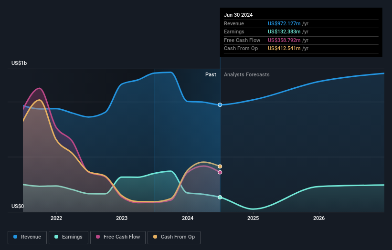Select the Earnings teal data point
The image size is (392, 250).
[x=220, y=198]
